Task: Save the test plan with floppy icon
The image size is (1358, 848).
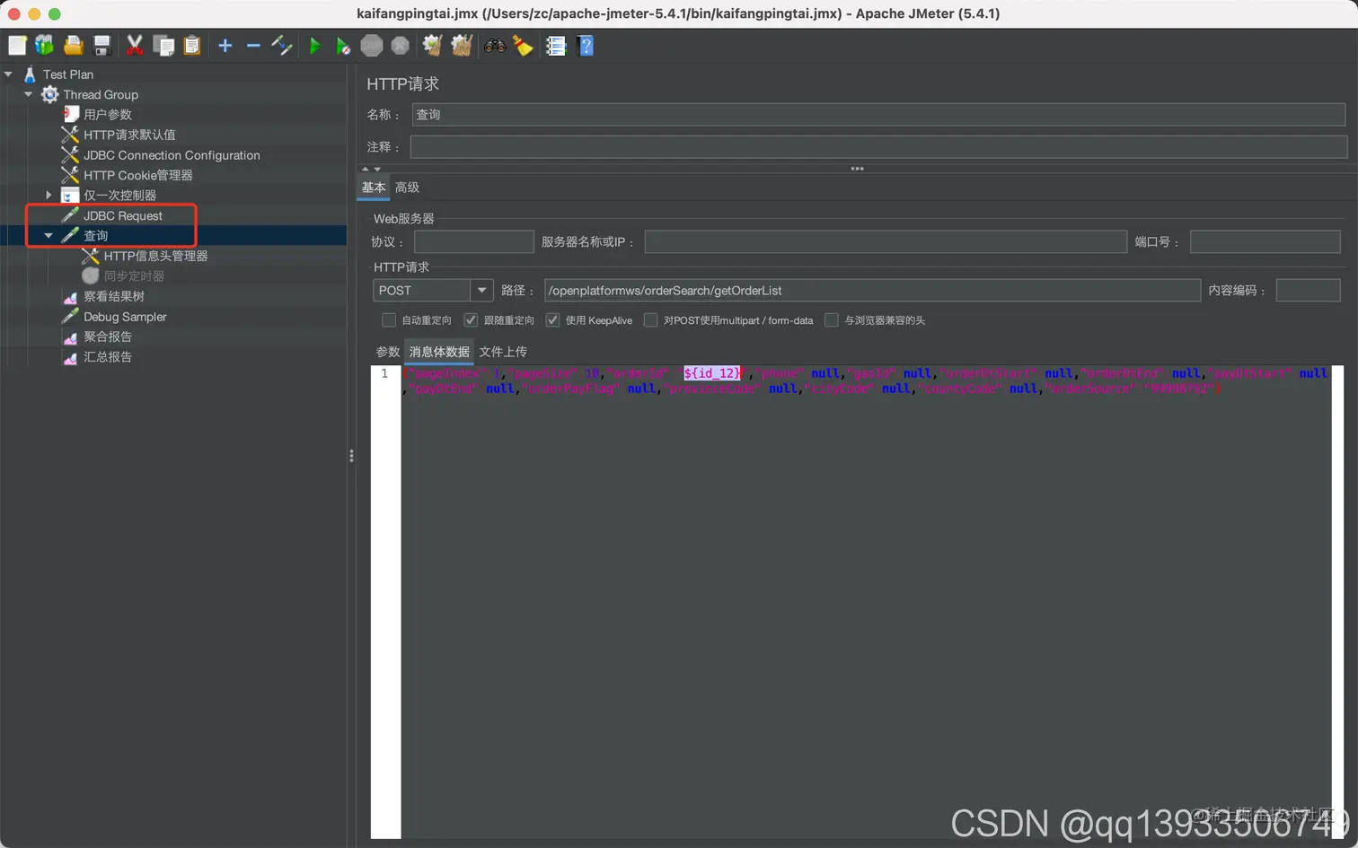Action: [x=102, y=46]
